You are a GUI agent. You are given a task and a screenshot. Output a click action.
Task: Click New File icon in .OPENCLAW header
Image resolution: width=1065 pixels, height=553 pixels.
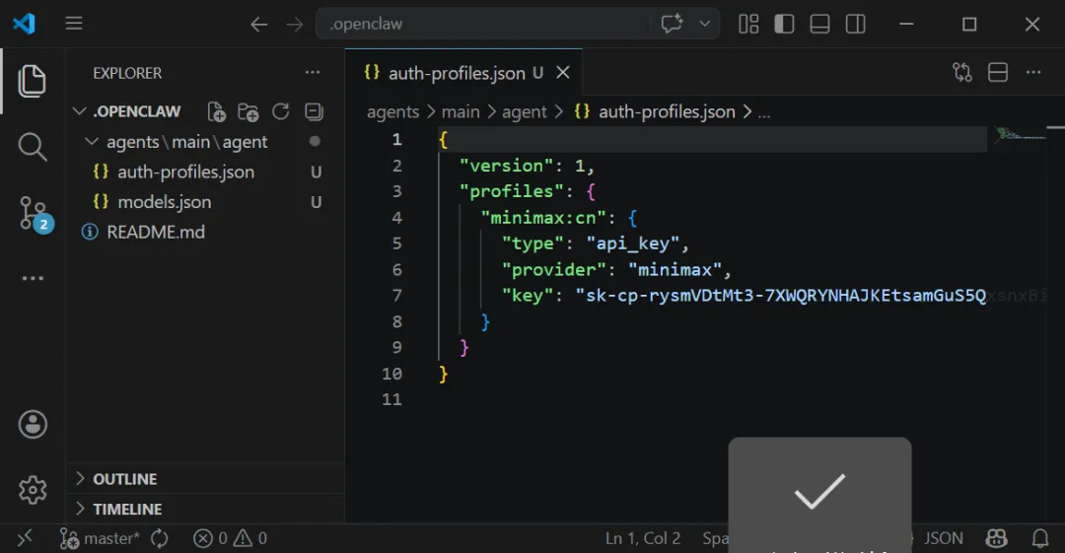216,111
